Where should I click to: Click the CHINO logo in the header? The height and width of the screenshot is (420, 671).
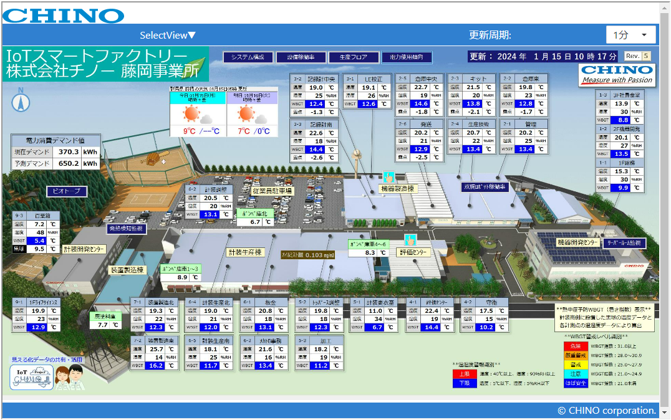(x=64, y=16)
